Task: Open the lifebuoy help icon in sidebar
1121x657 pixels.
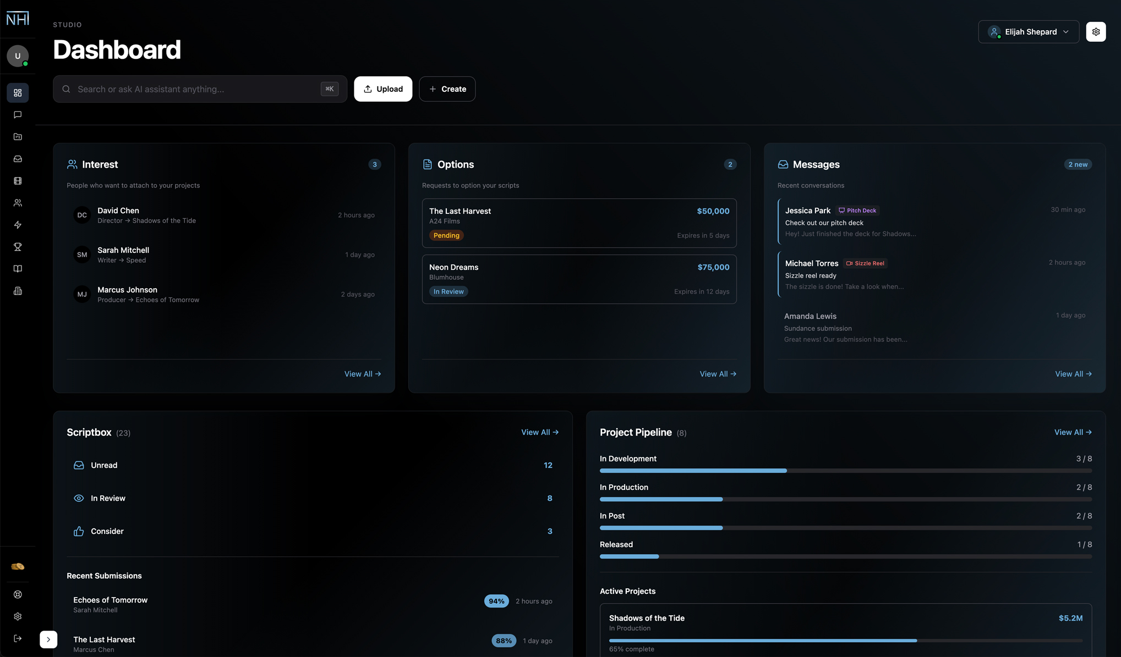Action: coord(18,594)
